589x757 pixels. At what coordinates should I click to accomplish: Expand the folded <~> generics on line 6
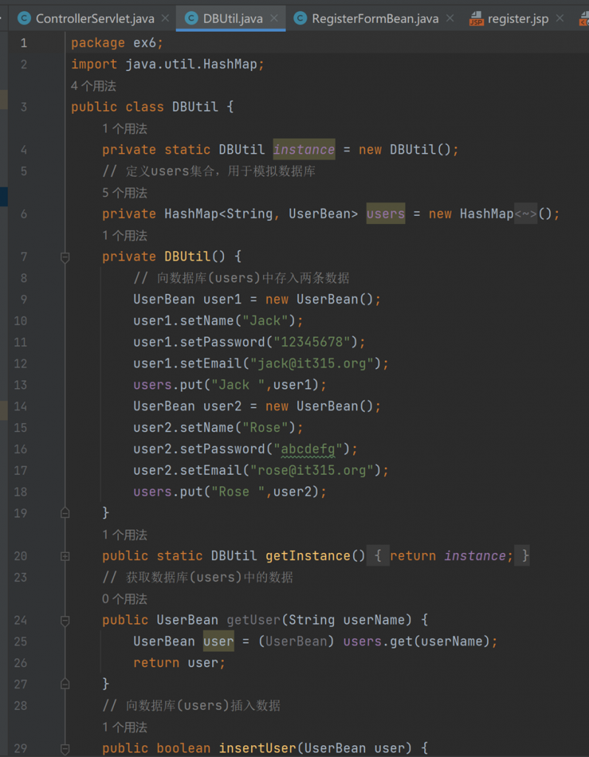click(x=525, y=214)
